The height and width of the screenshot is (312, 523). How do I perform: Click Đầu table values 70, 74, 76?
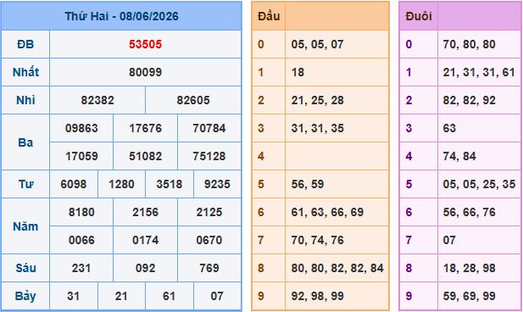click(x=317, y=240)
